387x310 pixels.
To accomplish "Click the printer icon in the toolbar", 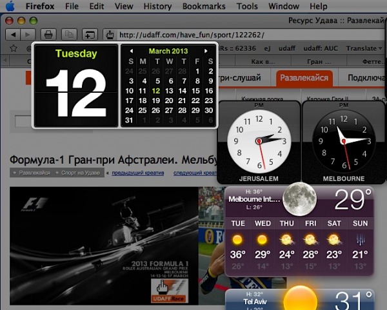I will 48,35.
